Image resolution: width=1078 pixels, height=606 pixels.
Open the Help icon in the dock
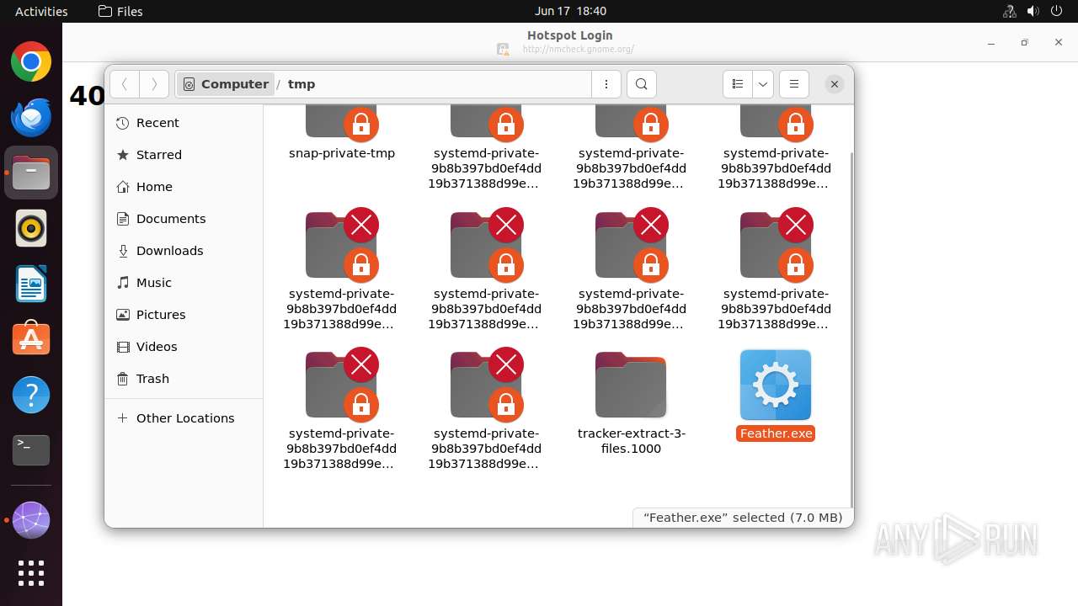click(31, 395)
